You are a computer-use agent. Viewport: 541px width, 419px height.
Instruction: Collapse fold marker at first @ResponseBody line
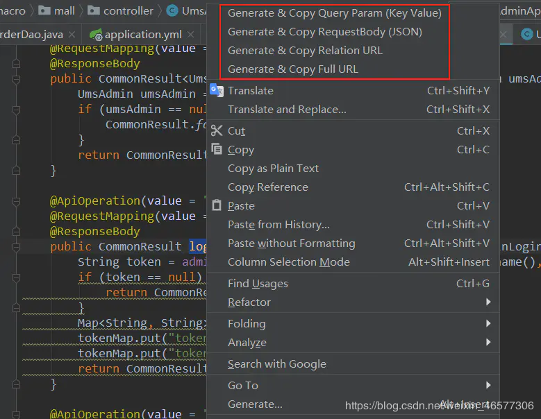16,64
